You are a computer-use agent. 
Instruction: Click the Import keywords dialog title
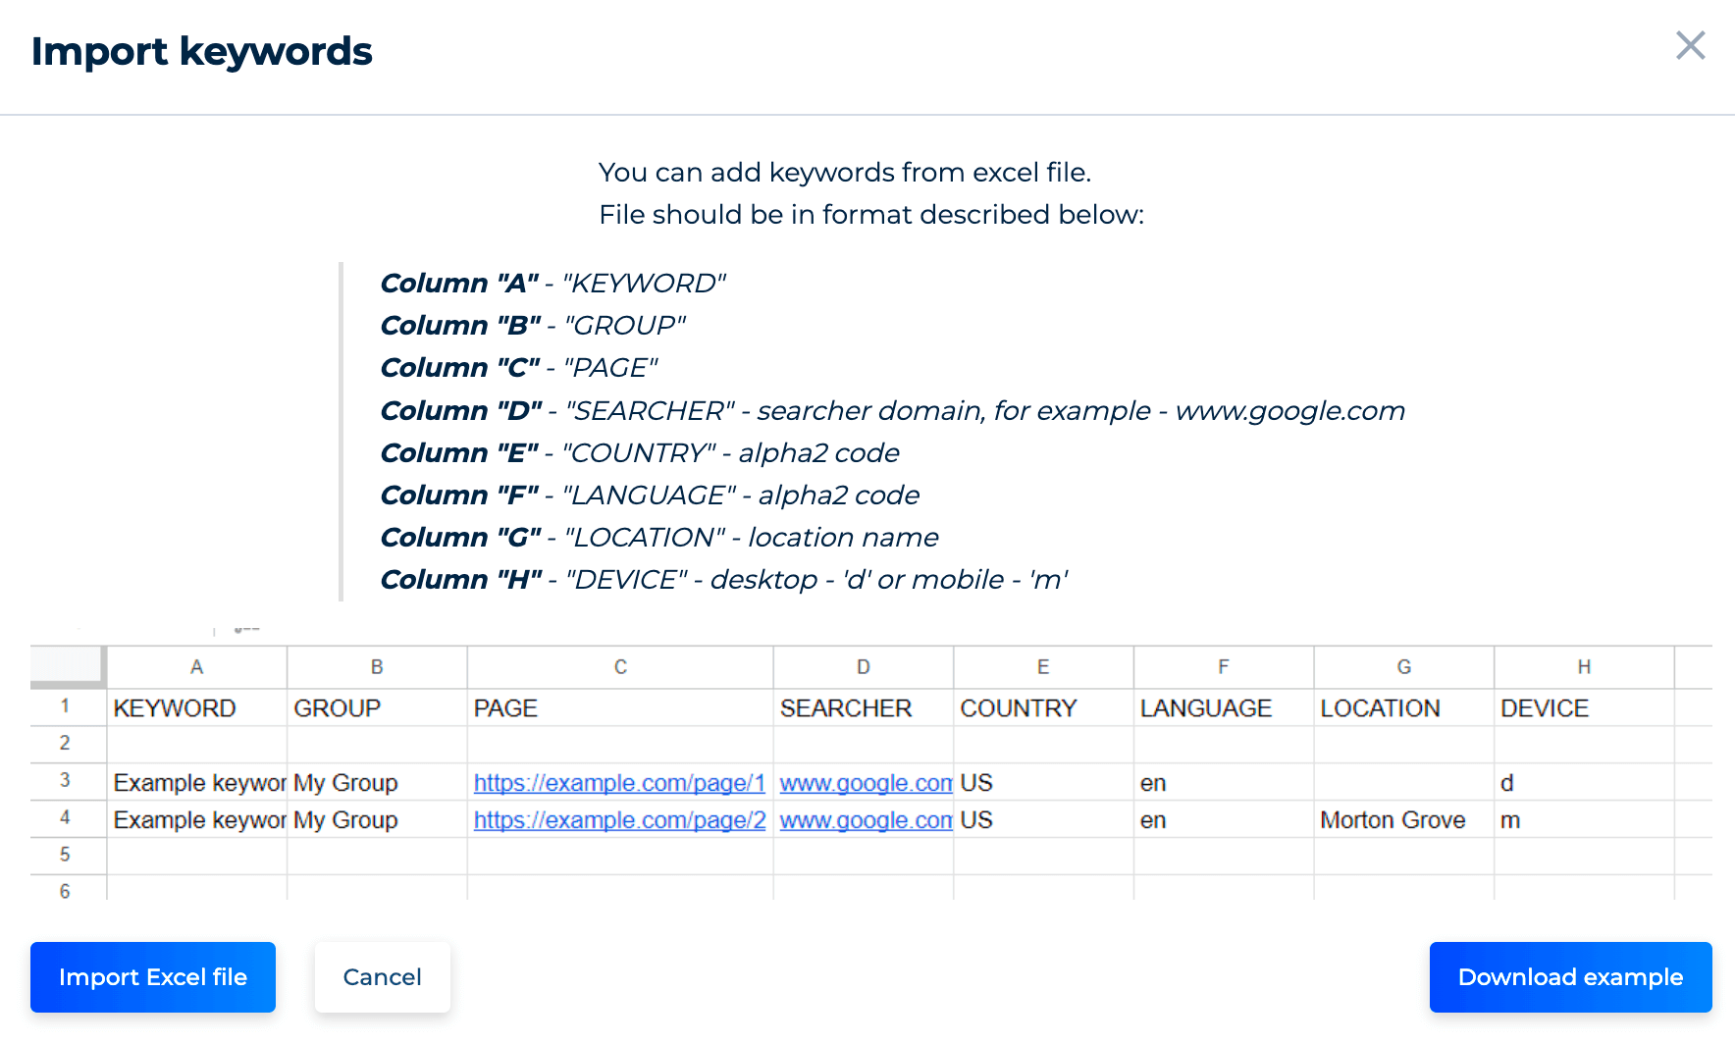[202, 52]
